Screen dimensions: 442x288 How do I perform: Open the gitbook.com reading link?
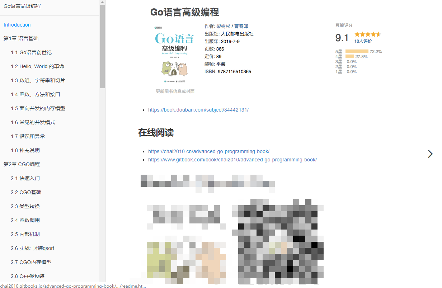[x=232, y=160]
